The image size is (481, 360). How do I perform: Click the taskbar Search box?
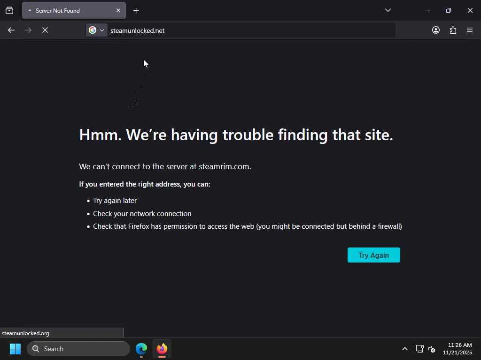(78, 349)
